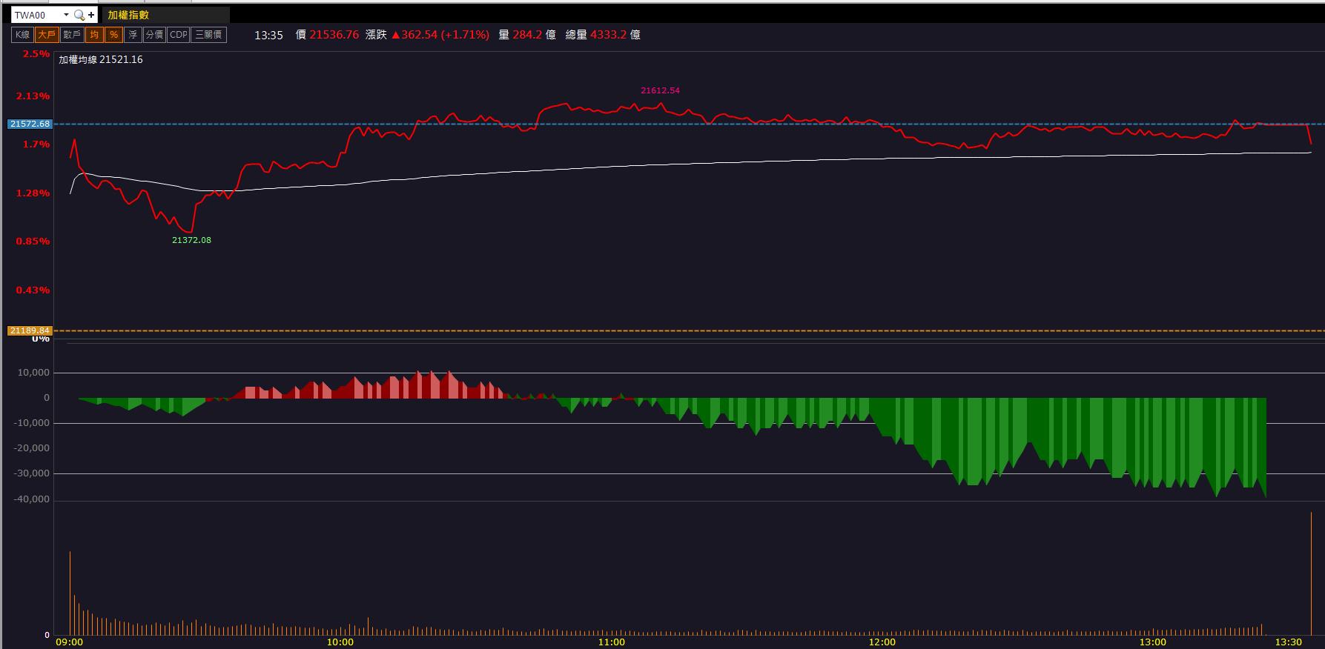Toggle the 均 average line button
The height and width of the screenshot is (649, 1325).
pos(94,35)
